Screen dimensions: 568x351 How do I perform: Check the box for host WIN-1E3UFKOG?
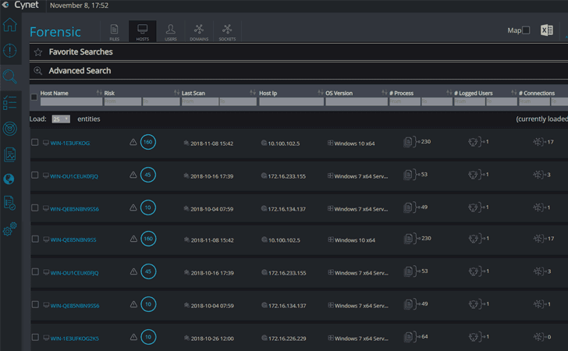[35, 143]
